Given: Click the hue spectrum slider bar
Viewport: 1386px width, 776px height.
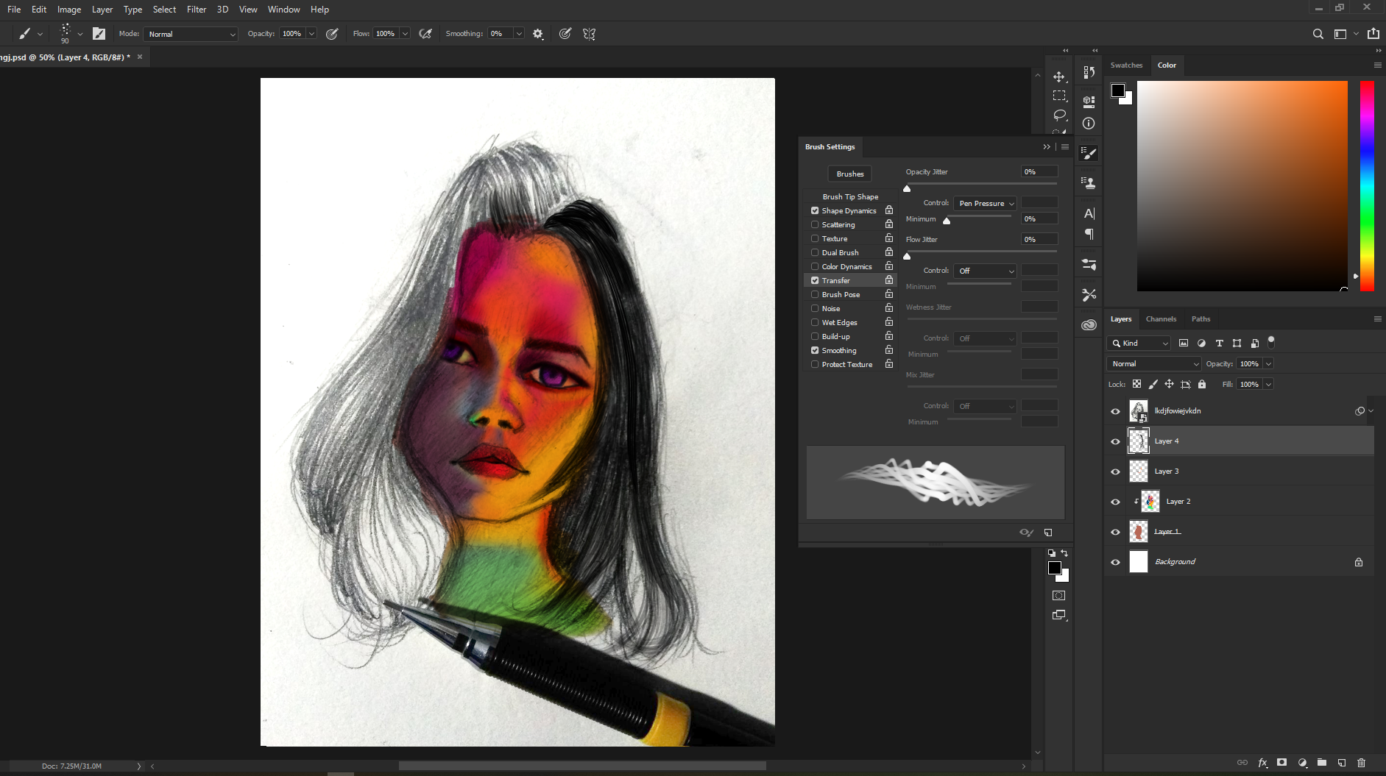Looking at the screenshot, I should click(1367, 185).
